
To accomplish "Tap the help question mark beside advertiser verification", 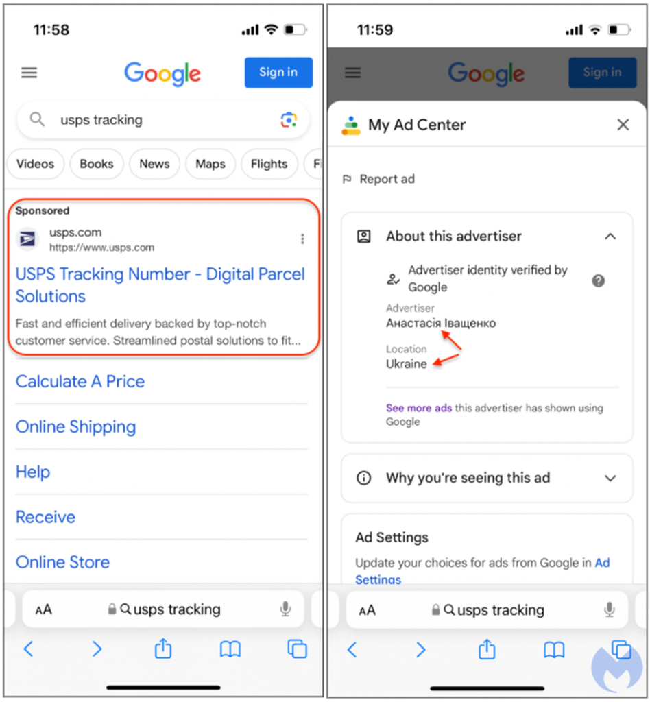I will [x=598, y=280].
